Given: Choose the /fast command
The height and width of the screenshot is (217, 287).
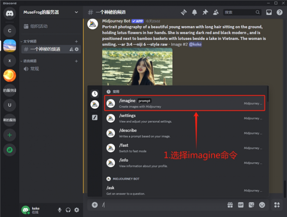Looking at the screenshot, I should coord(184,148).
